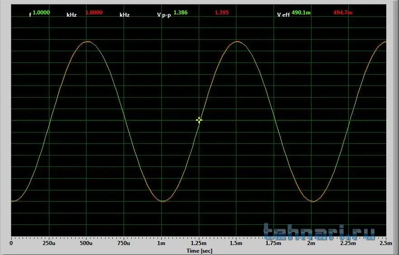Click the 1.75m time axis tick label
399x255 pixels.
tap(274, 243)
